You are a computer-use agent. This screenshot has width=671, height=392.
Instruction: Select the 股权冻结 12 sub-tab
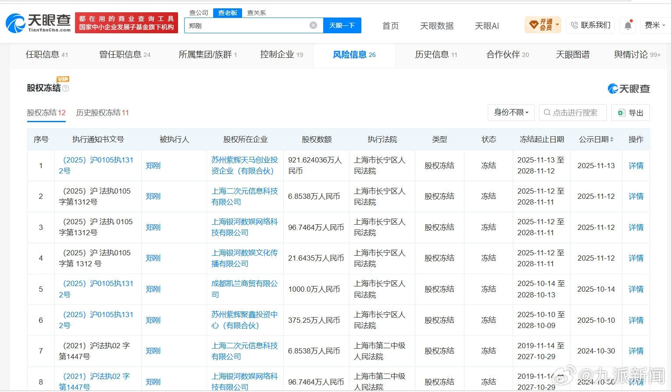46,113
